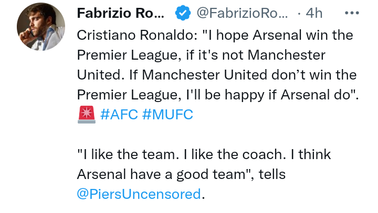This screenshot has height=213, width=378.
Task: Click the sentence 'I like the team.'
Action: [131, 154]
